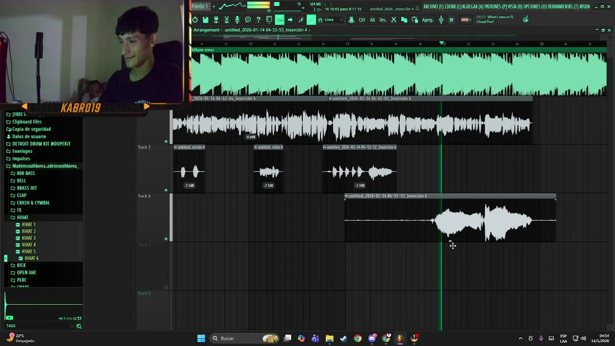
Task: Collapse the HIHAT folder
Action: click(23, 217)
